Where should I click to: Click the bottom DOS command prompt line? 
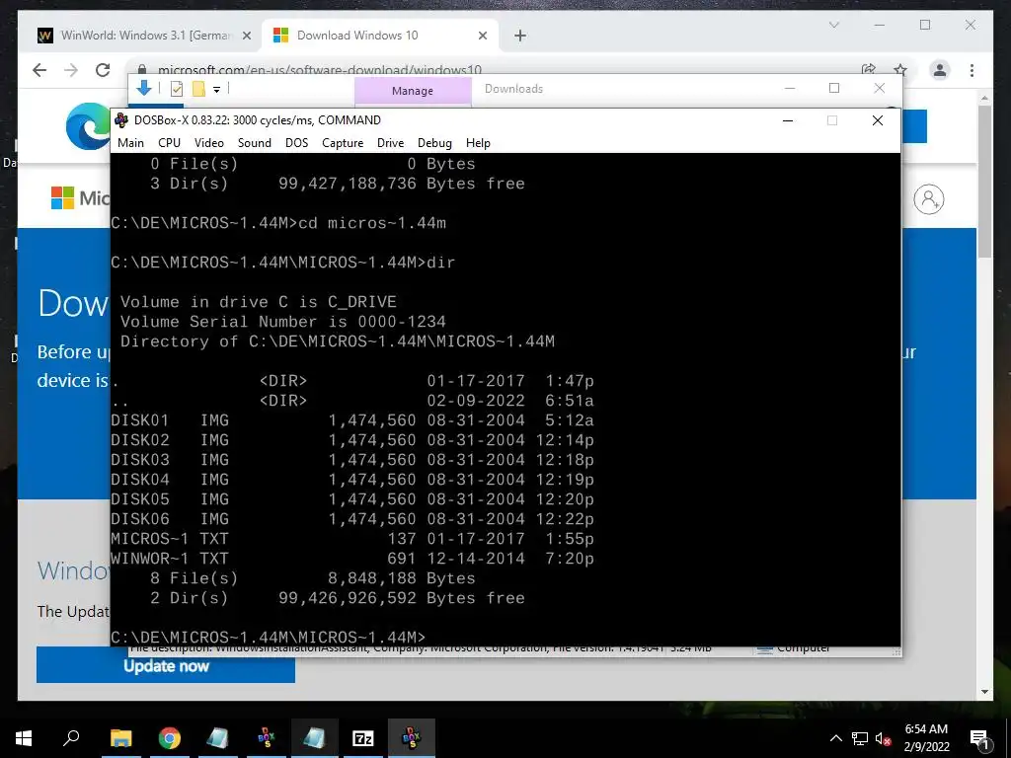coord(269,638)
